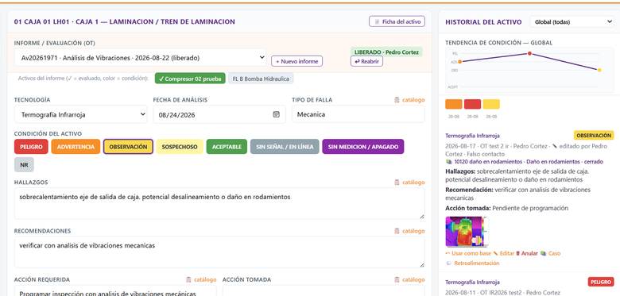Viewport: 620px width, 296px height.
Task: Set condition to PELIGRO
Action: pyautogui.click(x=31, y=147)
